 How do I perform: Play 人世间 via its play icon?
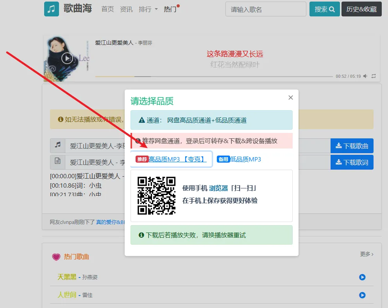[x=362, y=295]
